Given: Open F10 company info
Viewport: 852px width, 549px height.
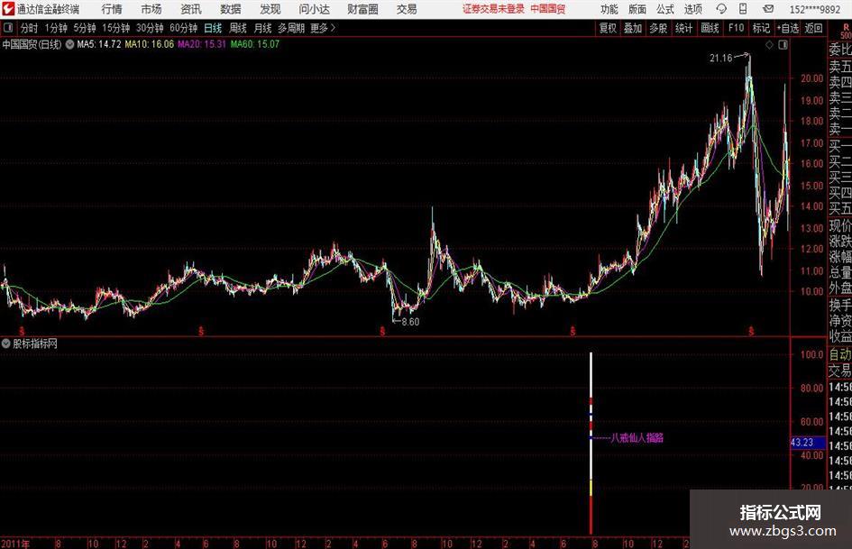Looking at the screenshot, I should click(x=737, y=28).
